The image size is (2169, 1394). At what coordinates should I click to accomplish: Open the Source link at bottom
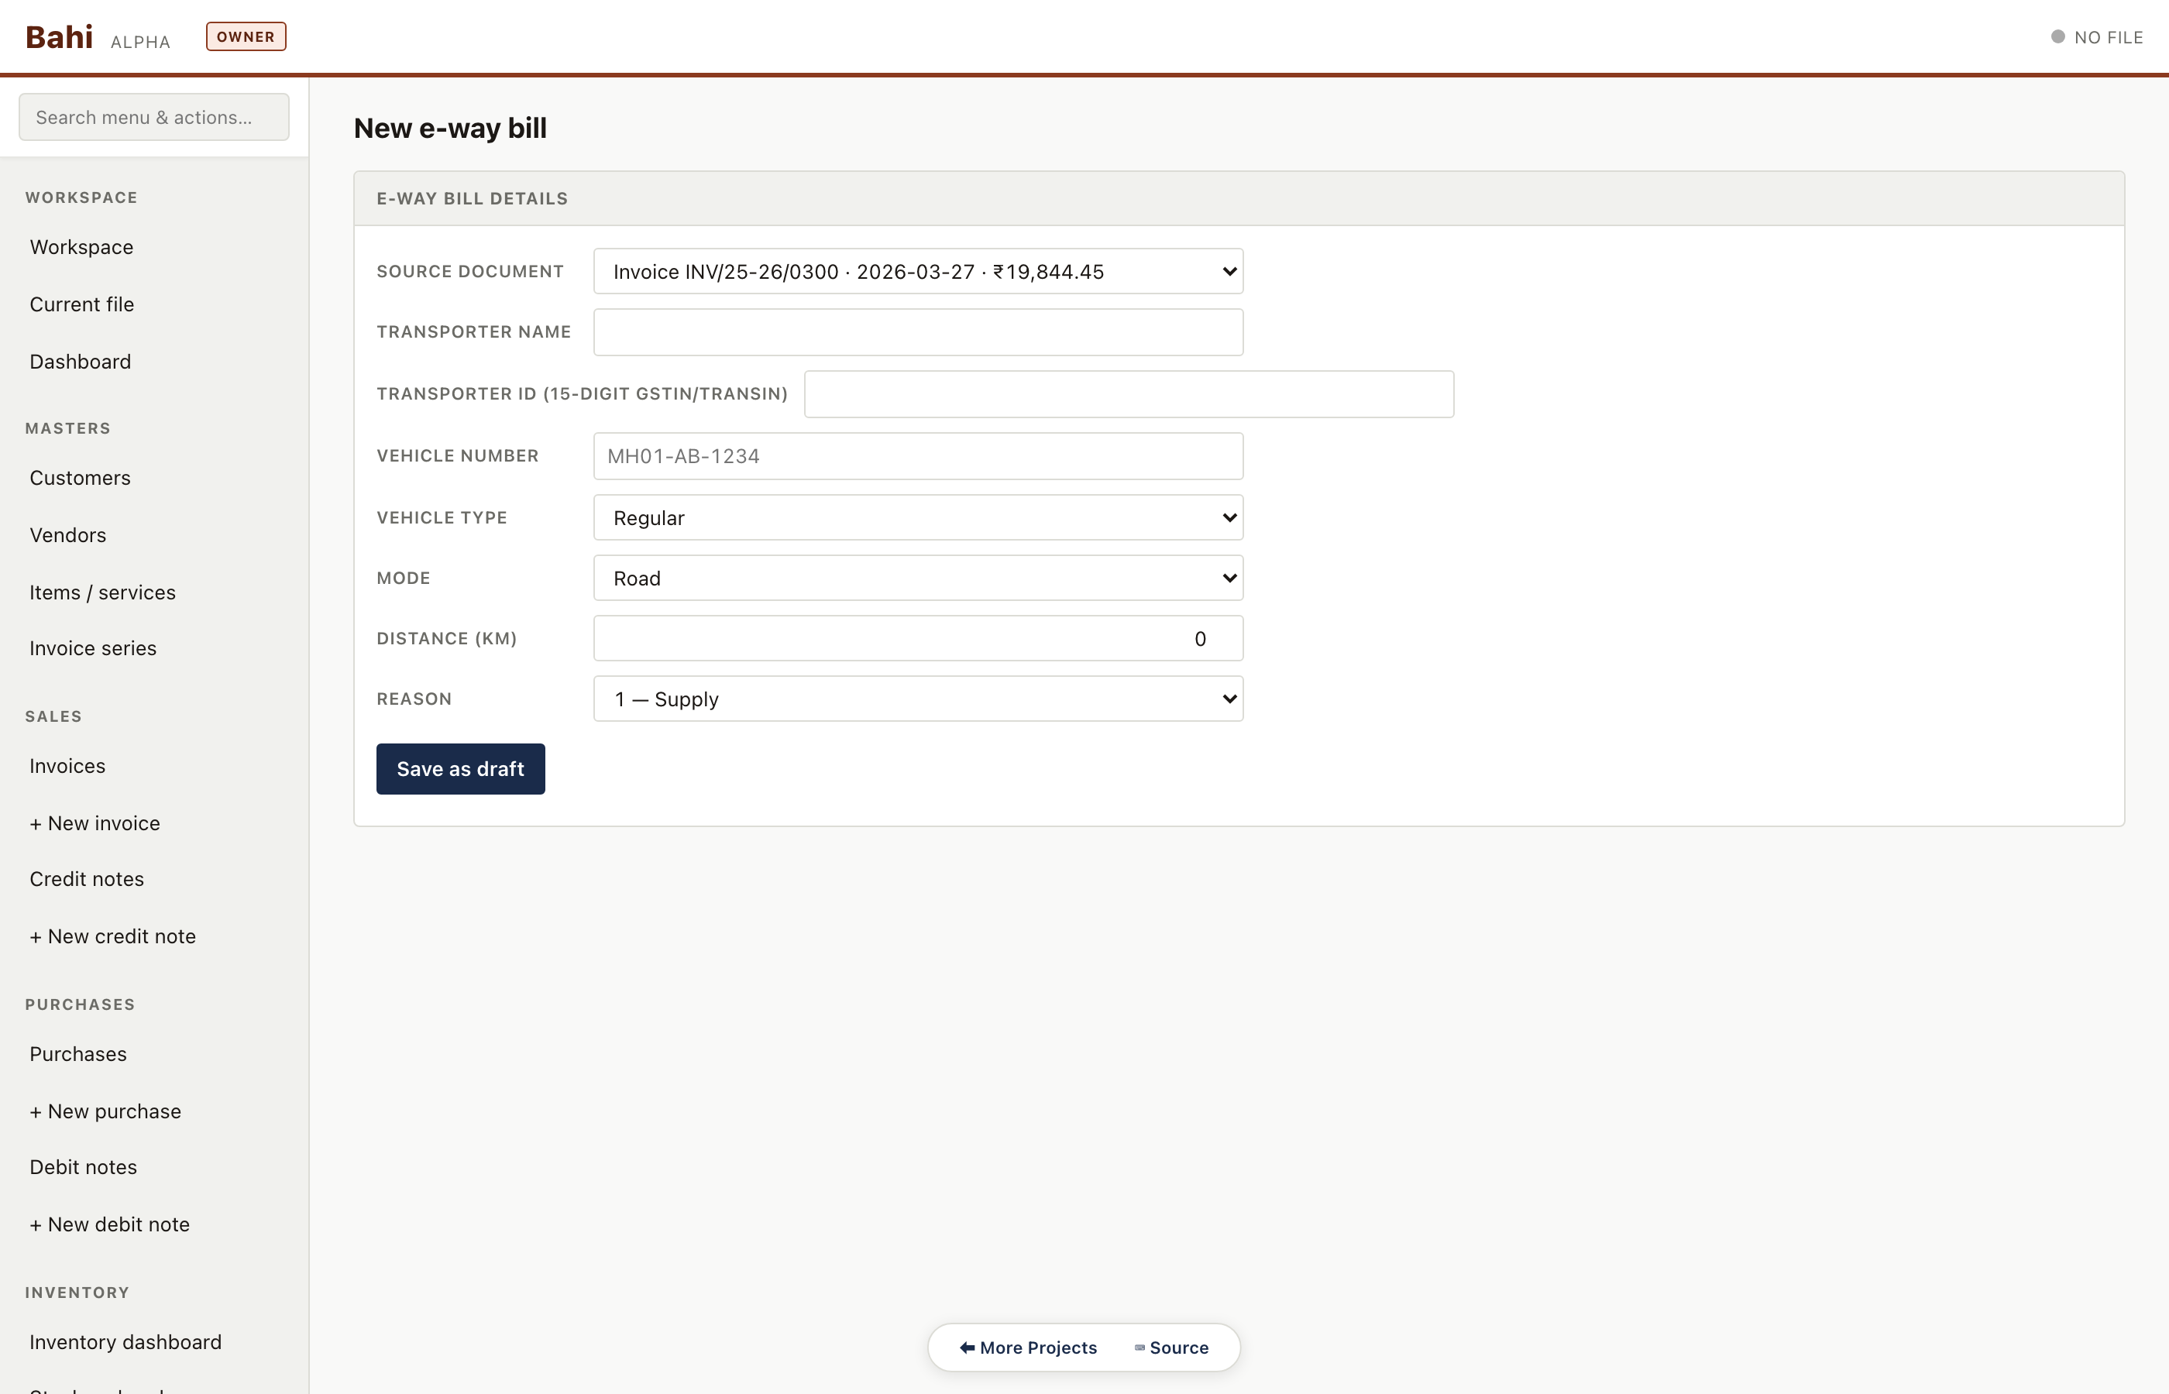coord(1171,1348)
